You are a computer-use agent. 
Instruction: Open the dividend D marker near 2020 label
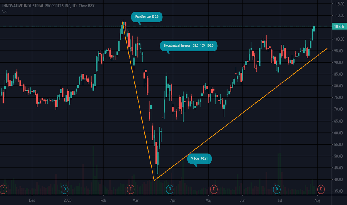[64, 189]
